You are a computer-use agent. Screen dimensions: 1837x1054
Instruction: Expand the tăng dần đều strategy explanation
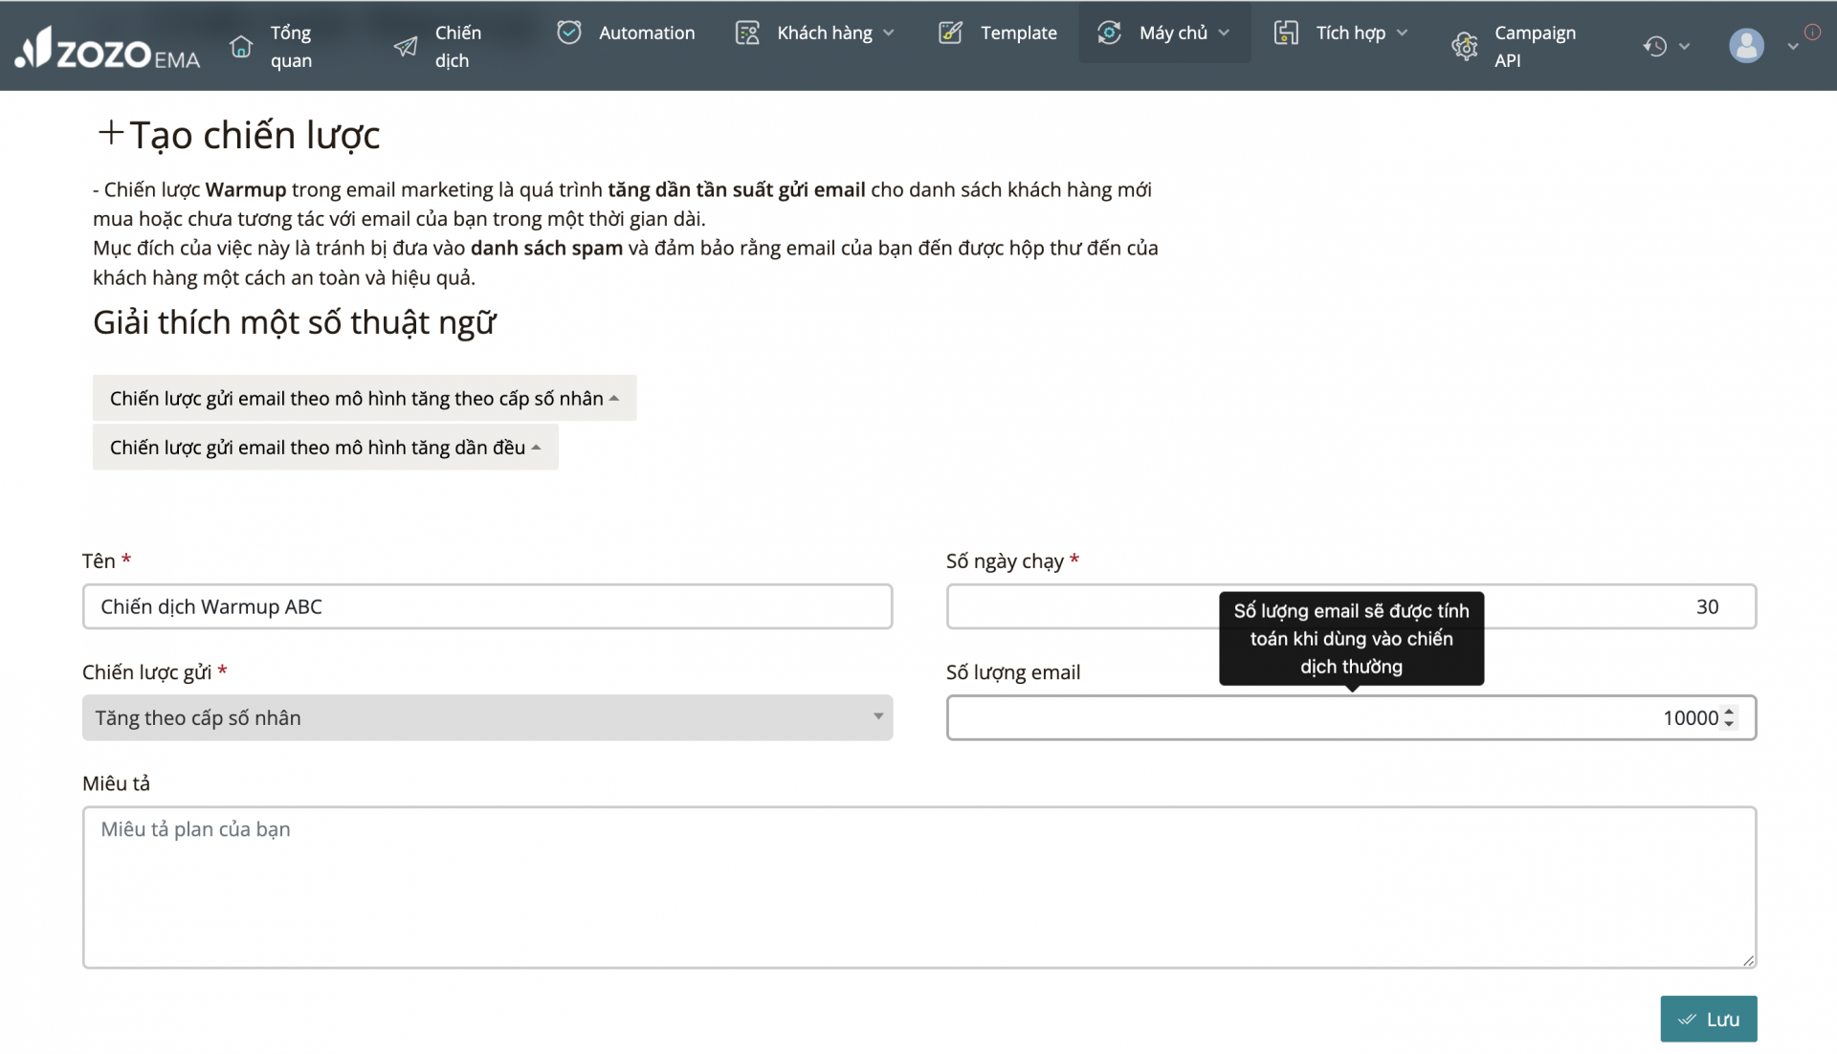[x=325, y=447]
